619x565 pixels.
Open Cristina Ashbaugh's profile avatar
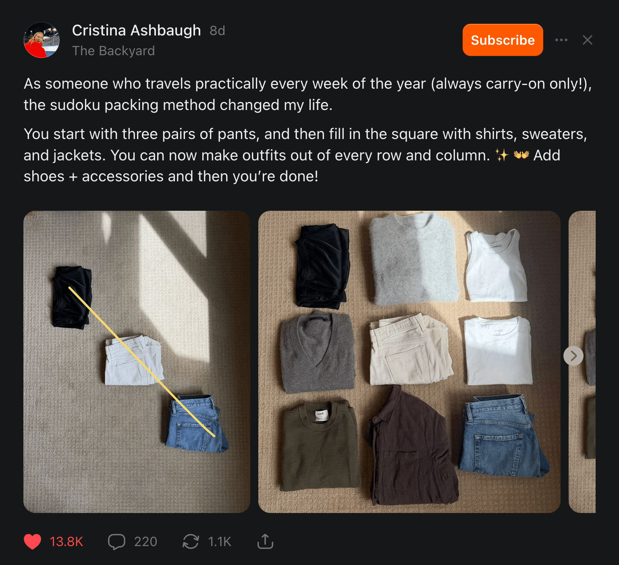tap(42, 40)
